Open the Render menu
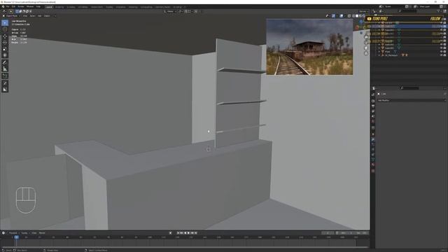 pos(21,6)
